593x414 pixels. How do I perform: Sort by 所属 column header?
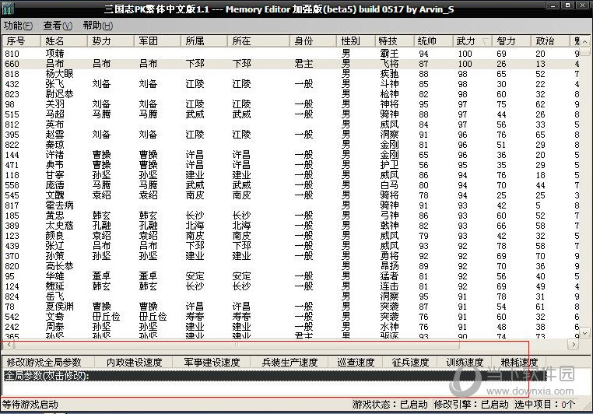click(204, 40)
